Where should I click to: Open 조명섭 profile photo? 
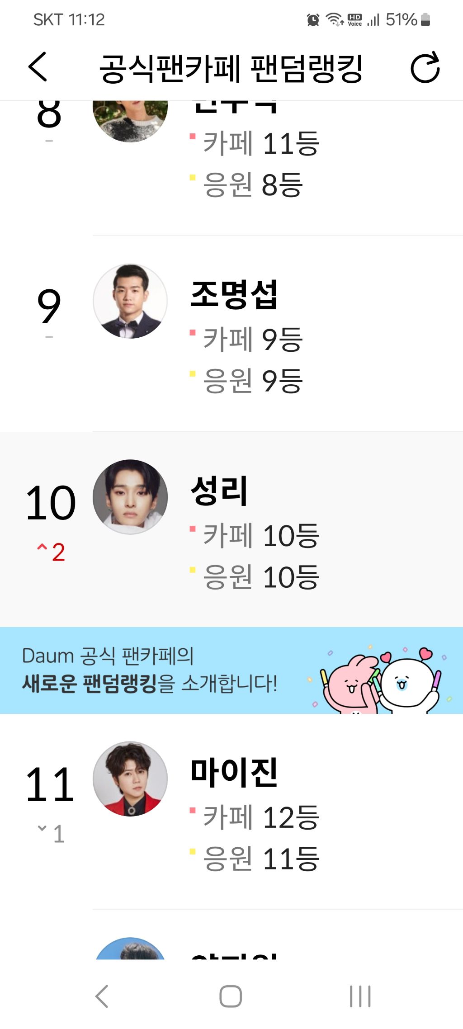point(130,301)
